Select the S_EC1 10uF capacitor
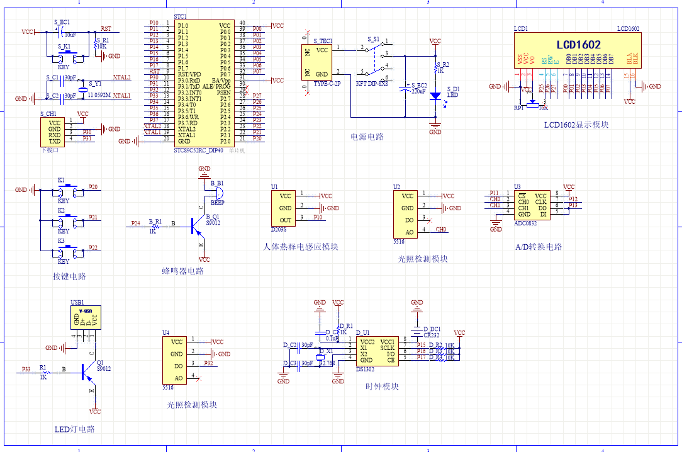Image resolution: width=682 pixels, height=452 pixels. click(59, 31)
